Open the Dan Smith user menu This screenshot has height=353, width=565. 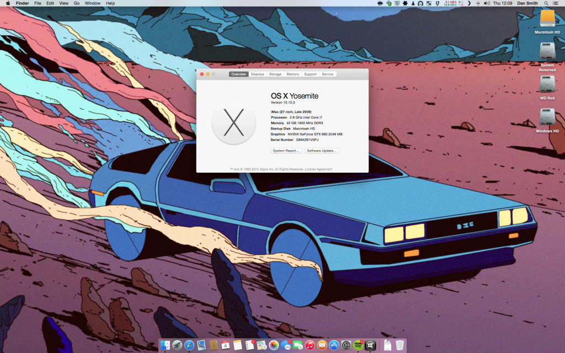point(527,3)
